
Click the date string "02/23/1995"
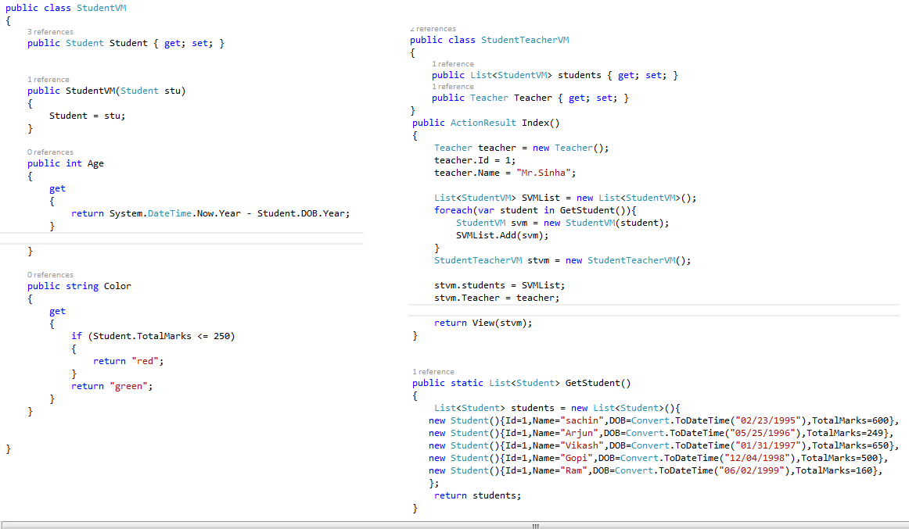[x=769, y=420]
